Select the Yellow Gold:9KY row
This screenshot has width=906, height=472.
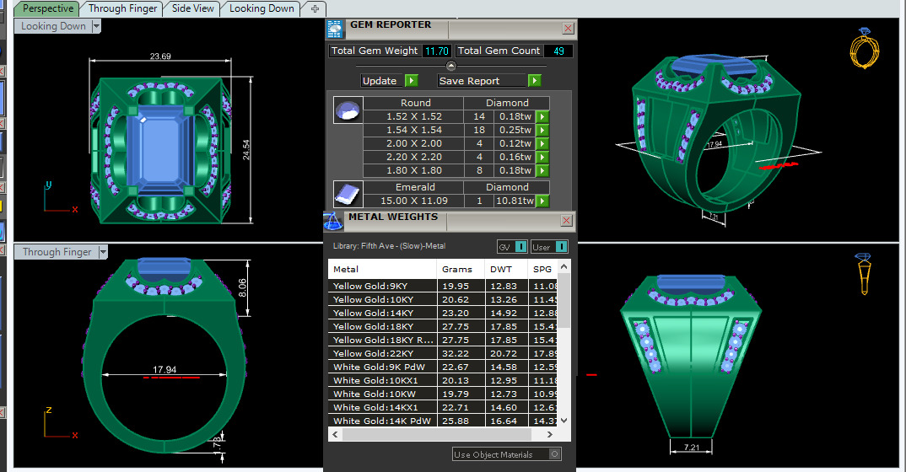tap(443, 286)
